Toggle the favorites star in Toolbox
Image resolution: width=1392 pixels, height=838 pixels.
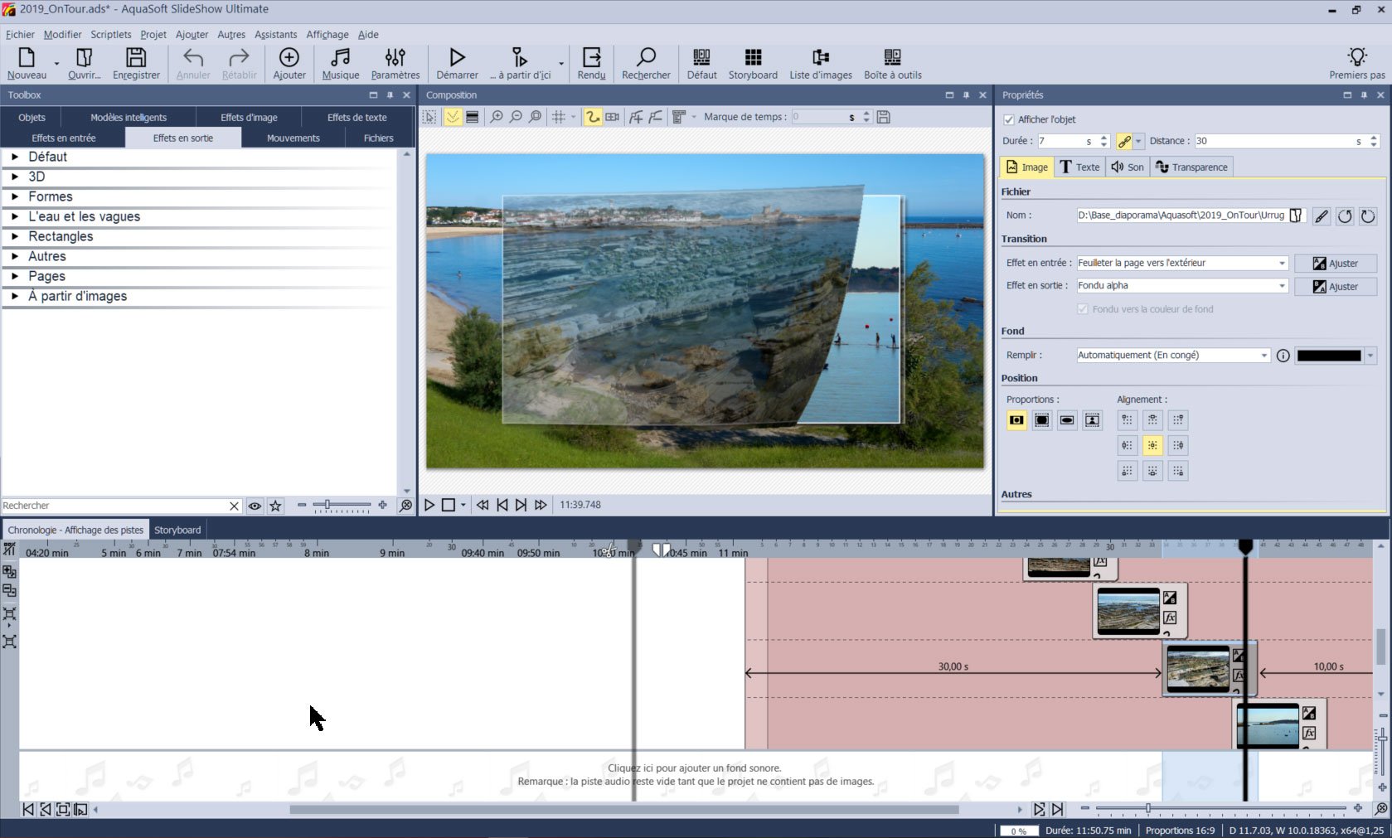click(x=276, y=506)
